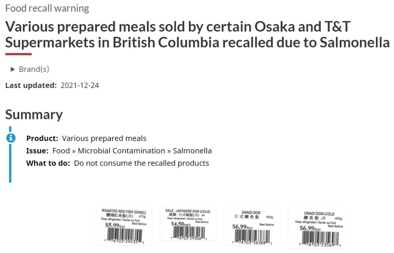Image resolution: width=394 pixels, height=253 pixels.
Task: Click the barcode ending 56388
Action: click(x=252, y=236)
